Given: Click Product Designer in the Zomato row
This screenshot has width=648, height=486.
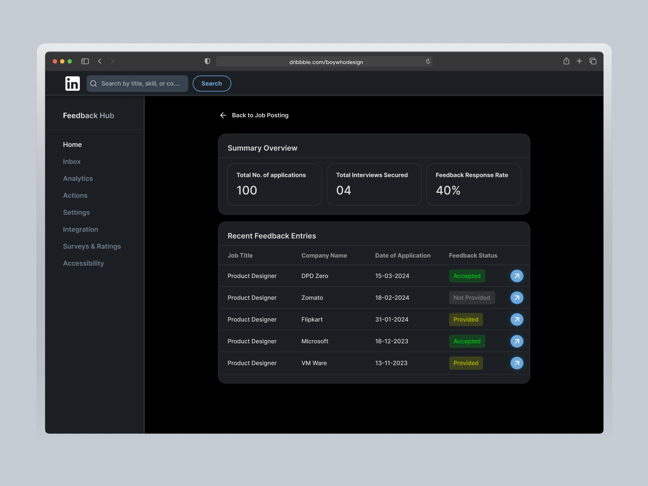Looking at the screenshot, I should pyautogui.click(x=252, y=298).
